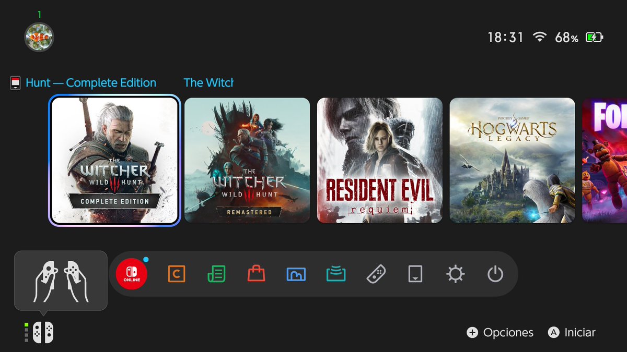Open Nintendo eShop shopping bag icon
The image size is (627, 352).
point(256,273)
